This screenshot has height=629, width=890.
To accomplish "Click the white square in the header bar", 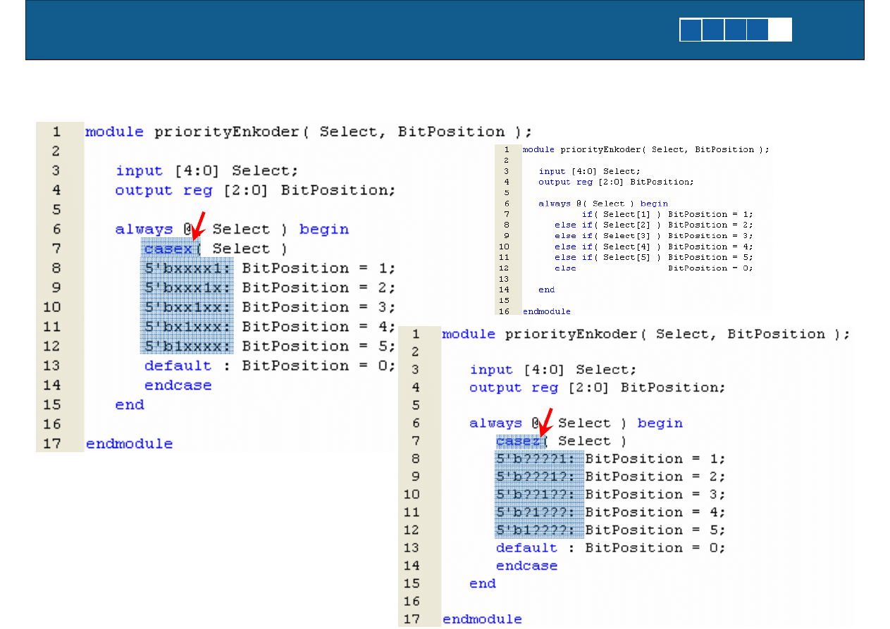I will point(780,30).
